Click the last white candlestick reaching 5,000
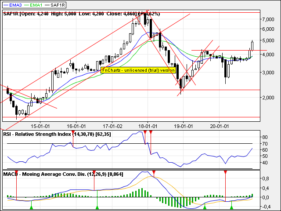 click(x=252, y=46)
